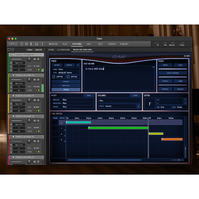This screenshot has width=199, height=199.
Task: Solo the TENOR Usil HARD P2 instrument
Action: coord(38,79)
